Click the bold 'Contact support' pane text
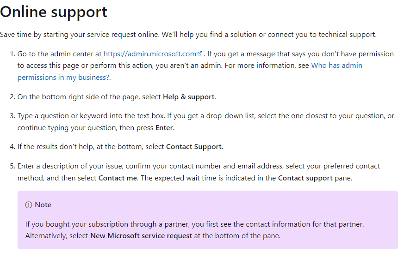Viewport: 410px width, 258px height. tap(305, 178)
